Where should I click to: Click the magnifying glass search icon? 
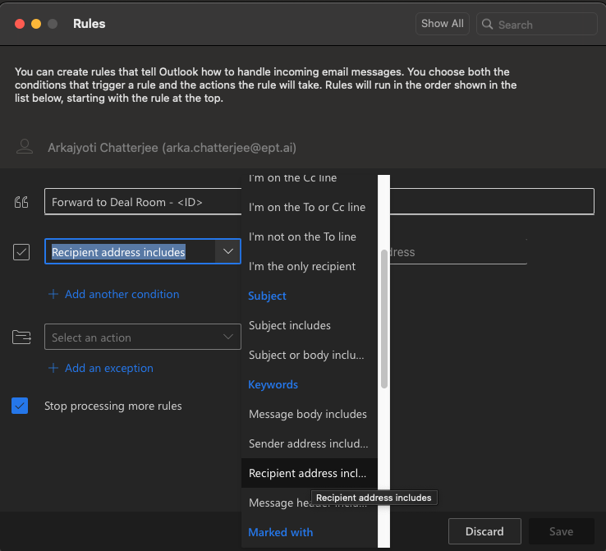point(487,25)
